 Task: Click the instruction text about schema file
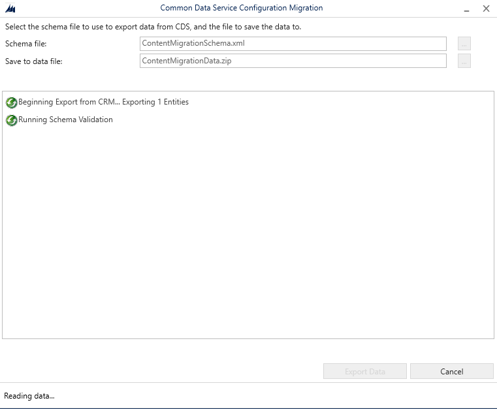click(x=153, y=27)
